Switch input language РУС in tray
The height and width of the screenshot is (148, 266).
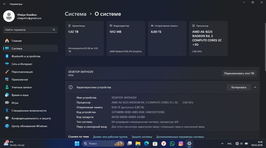(x=230, y=143)
